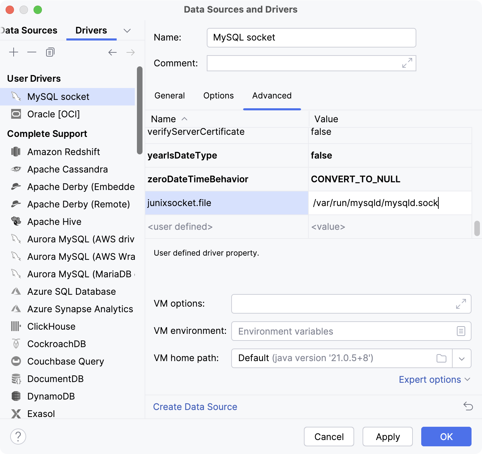Switch to the General tab
482x454 pixels.
[x=170, y=96]
